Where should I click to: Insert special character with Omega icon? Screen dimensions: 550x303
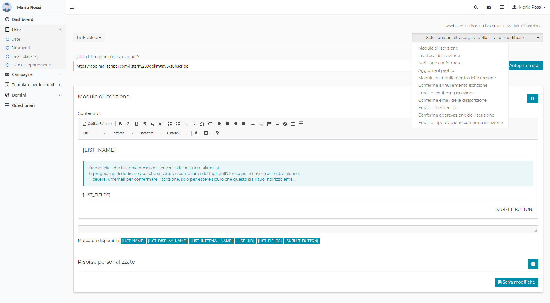click(202, 124)
